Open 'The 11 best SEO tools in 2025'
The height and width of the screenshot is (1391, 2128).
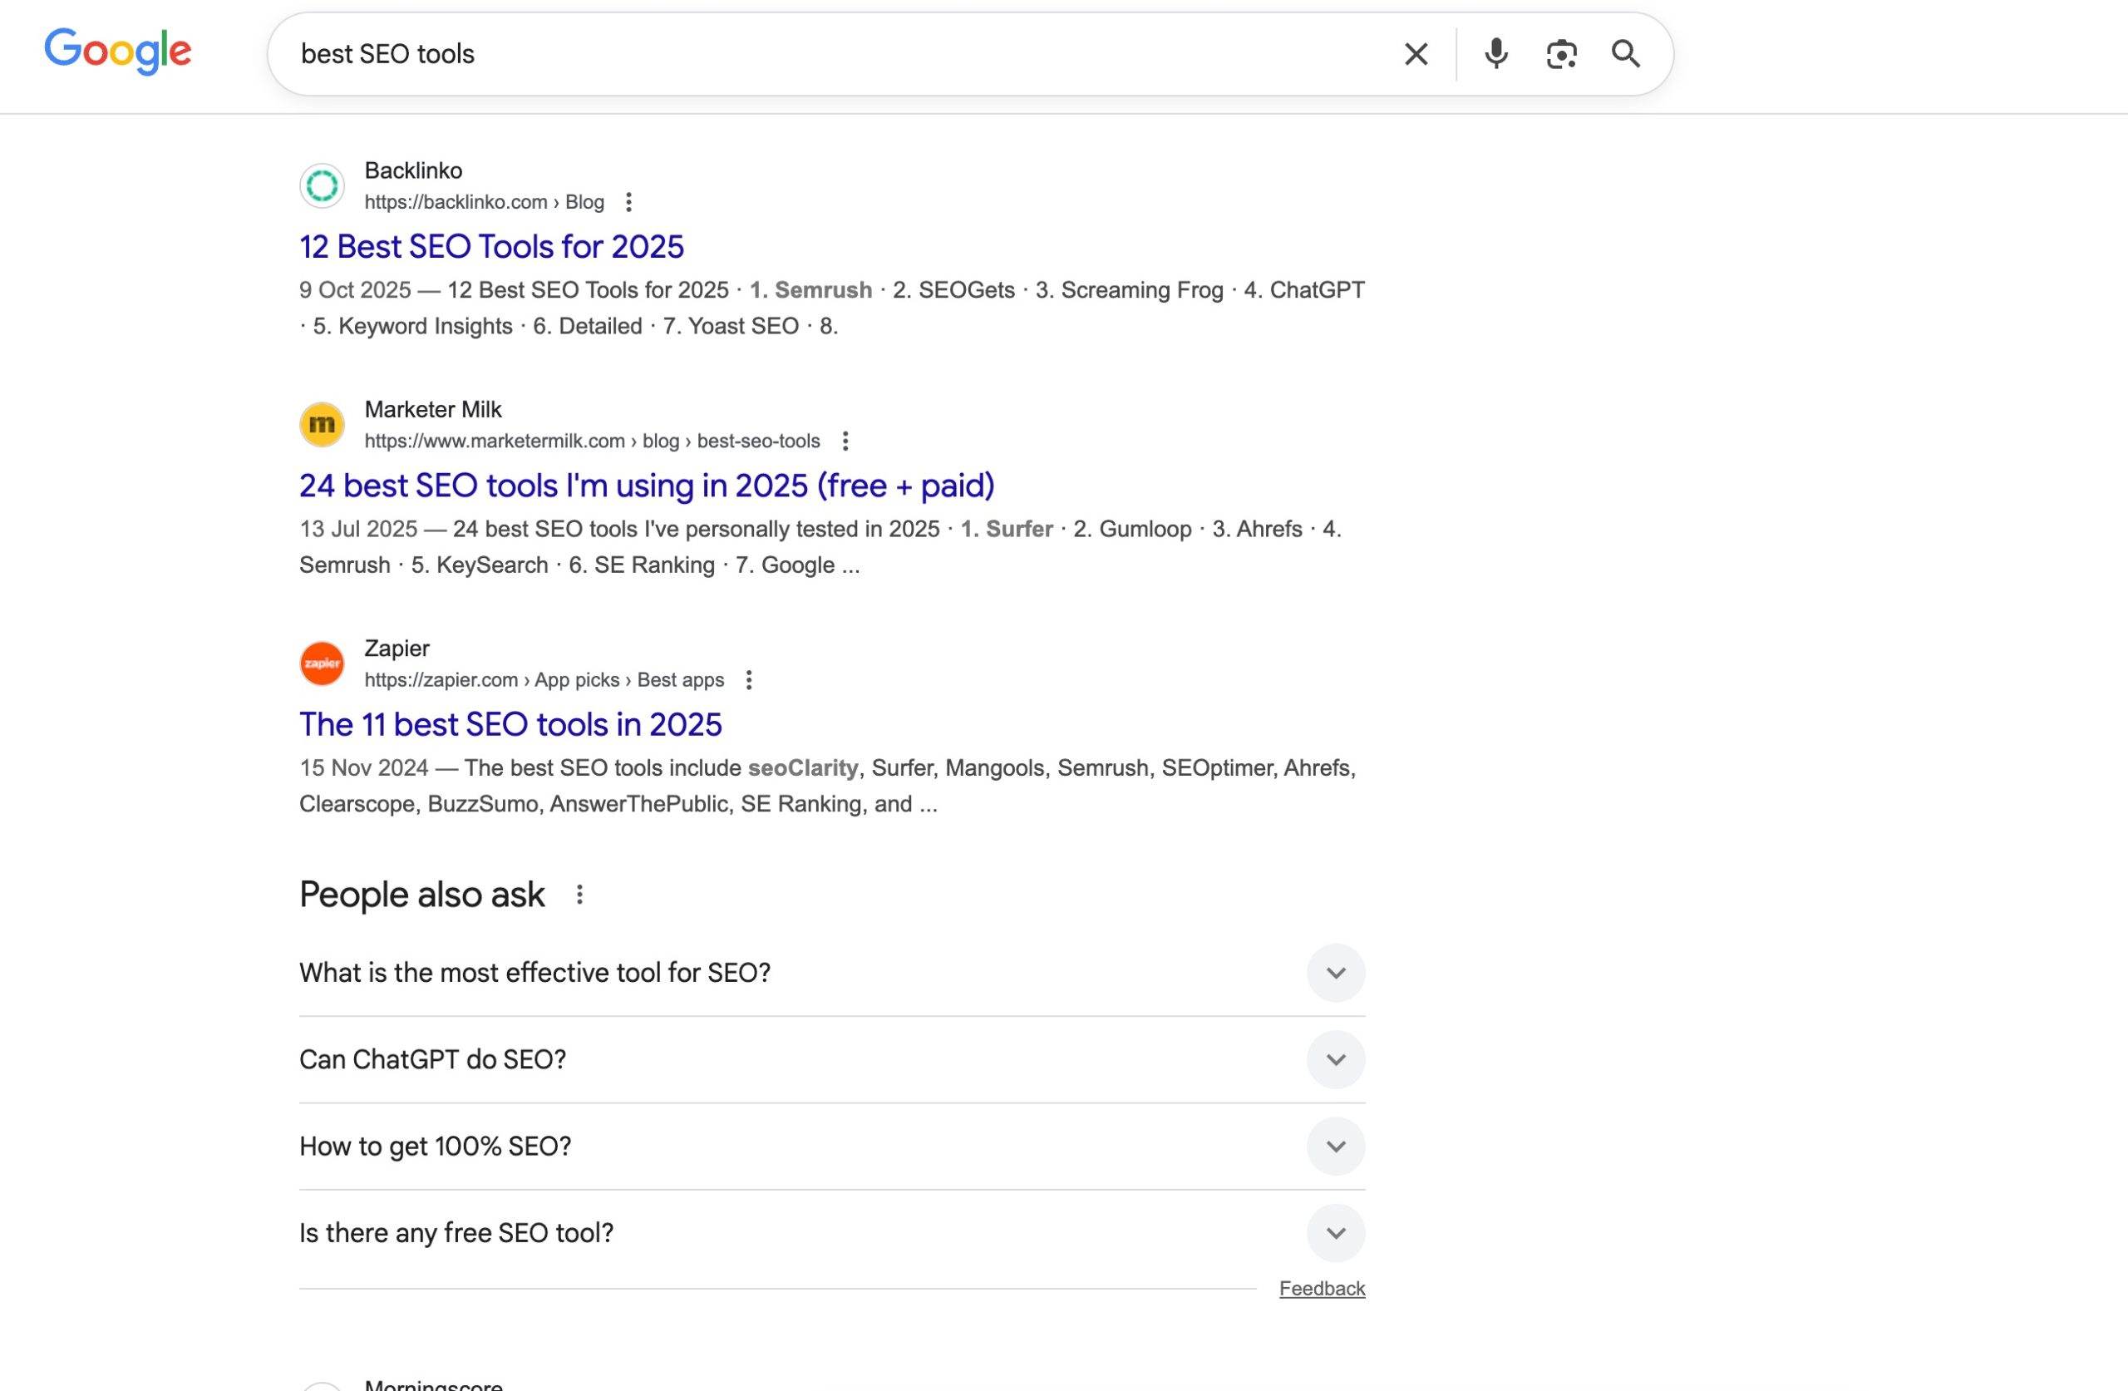click(510, 724)
